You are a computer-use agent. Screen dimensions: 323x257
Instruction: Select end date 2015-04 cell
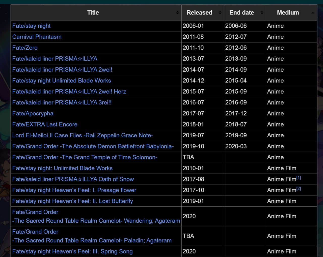(x=245, y=80)
